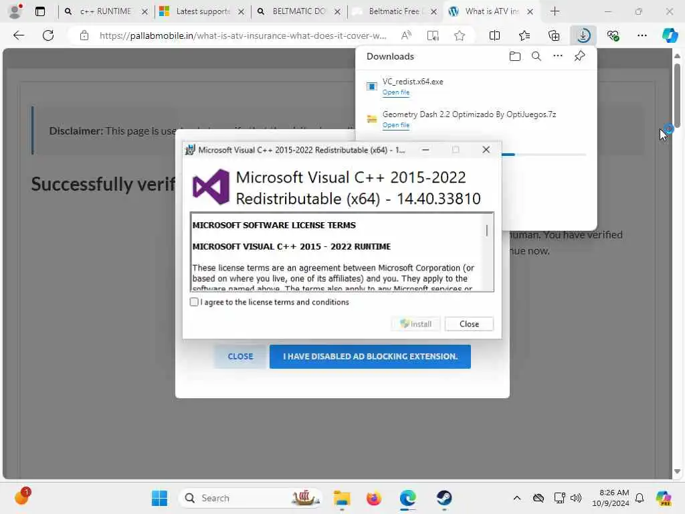Launch File Explorer from taskbar
This screenshot has height=514, width=685.
pyautogui.click(x=342, y=498)
